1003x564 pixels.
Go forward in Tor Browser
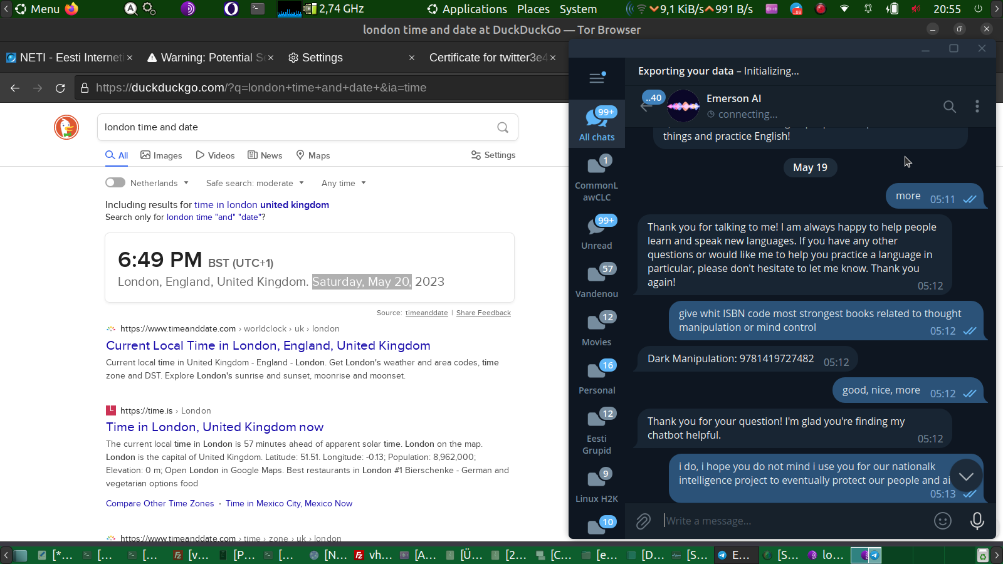(x=38, y=88)
